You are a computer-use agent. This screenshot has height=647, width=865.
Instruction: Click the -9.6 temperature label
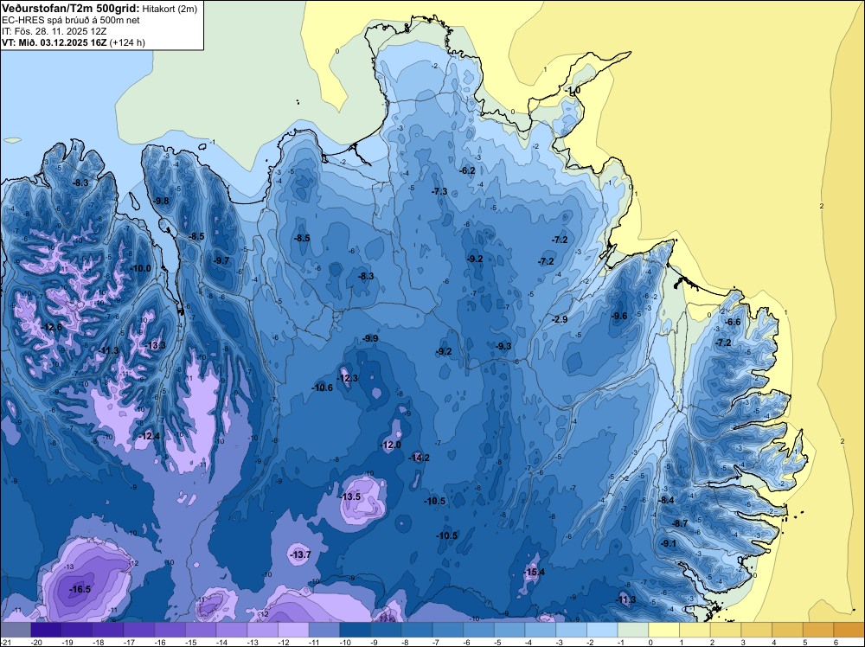[x=619, y=316]
